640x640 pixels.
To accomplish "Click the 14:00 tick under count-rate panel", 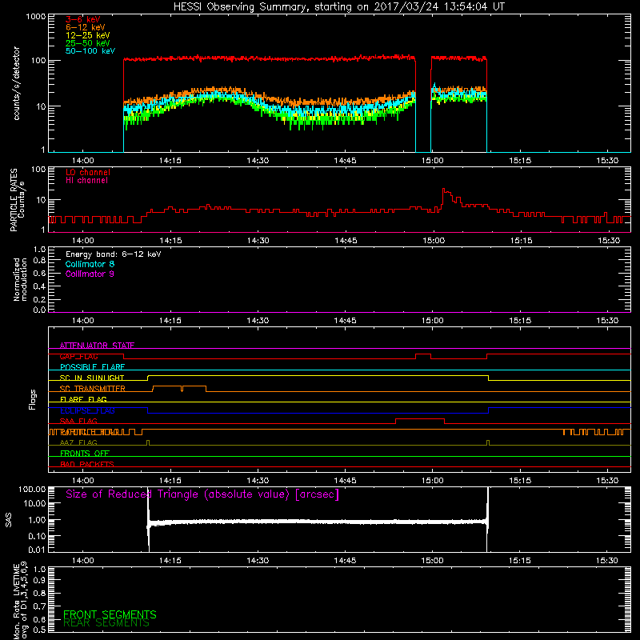I will pos(83,161).
